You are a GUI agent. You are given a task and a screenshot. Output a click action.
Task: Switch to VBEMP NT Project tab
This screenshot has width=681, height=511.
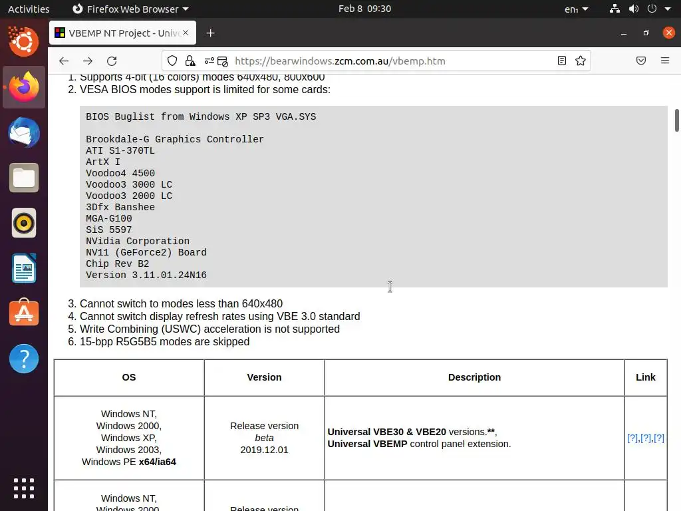click(122, 33)
